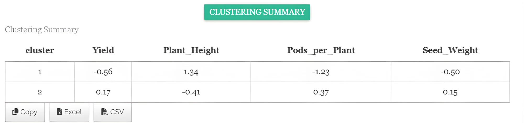Download table via CSV button
The height and width of the screenshot is (123, 524).
point(112,112)
